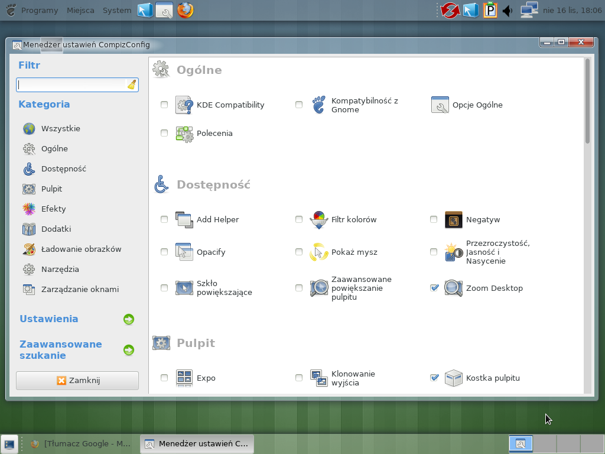Open the Opacify plugin icon
Image resolution: width=605 pixels, height=454 pixels.
tap(184, 252)
